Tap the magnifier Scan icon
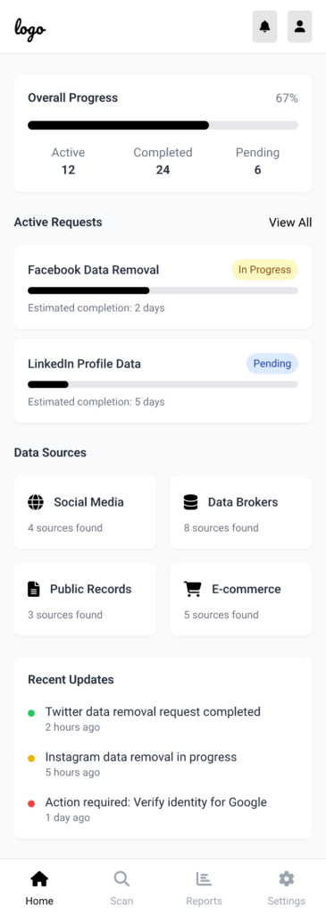This screenshot has height=915, width=326. [121, 878]
